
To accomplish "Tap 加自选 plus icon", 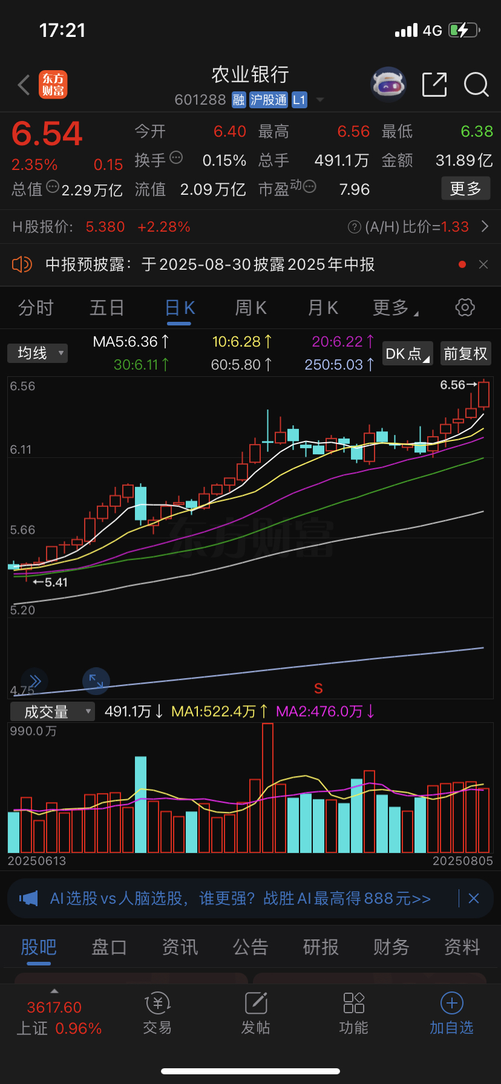I will pos(452,1003).
